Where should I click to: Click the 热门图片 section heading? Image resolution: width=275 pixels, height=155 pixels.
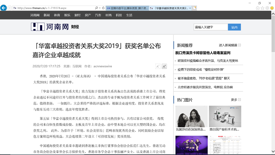click(185, 100)
